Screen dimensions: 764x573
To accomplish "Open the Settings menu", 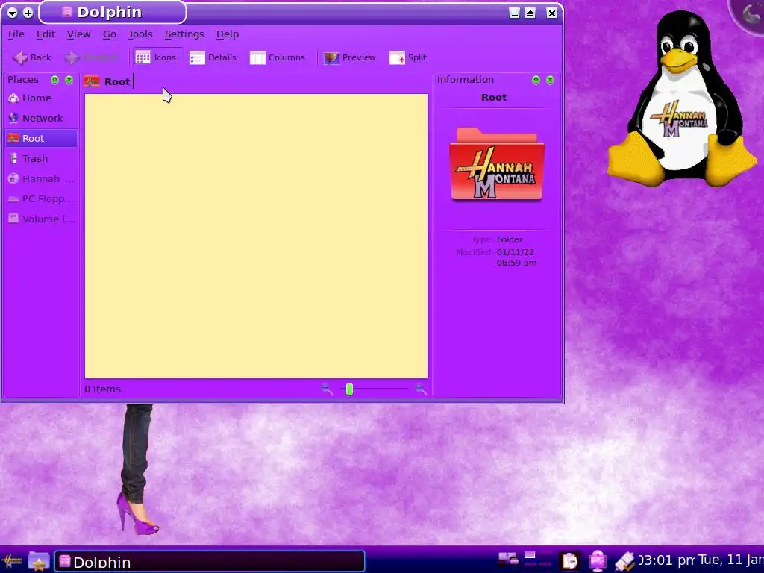I will 184,34.
